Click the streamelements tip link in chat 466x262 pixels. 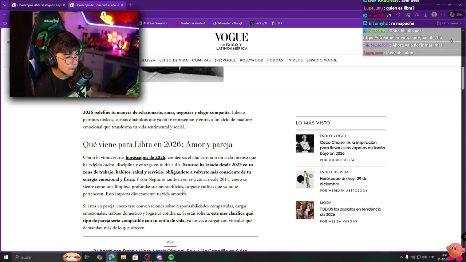coord(402,38)
